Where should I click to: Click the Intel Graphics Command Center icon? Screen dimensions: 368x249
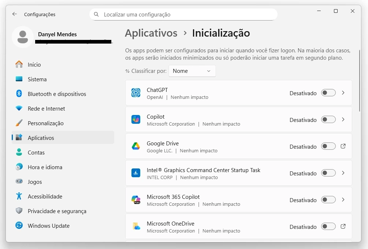(135, 173)
